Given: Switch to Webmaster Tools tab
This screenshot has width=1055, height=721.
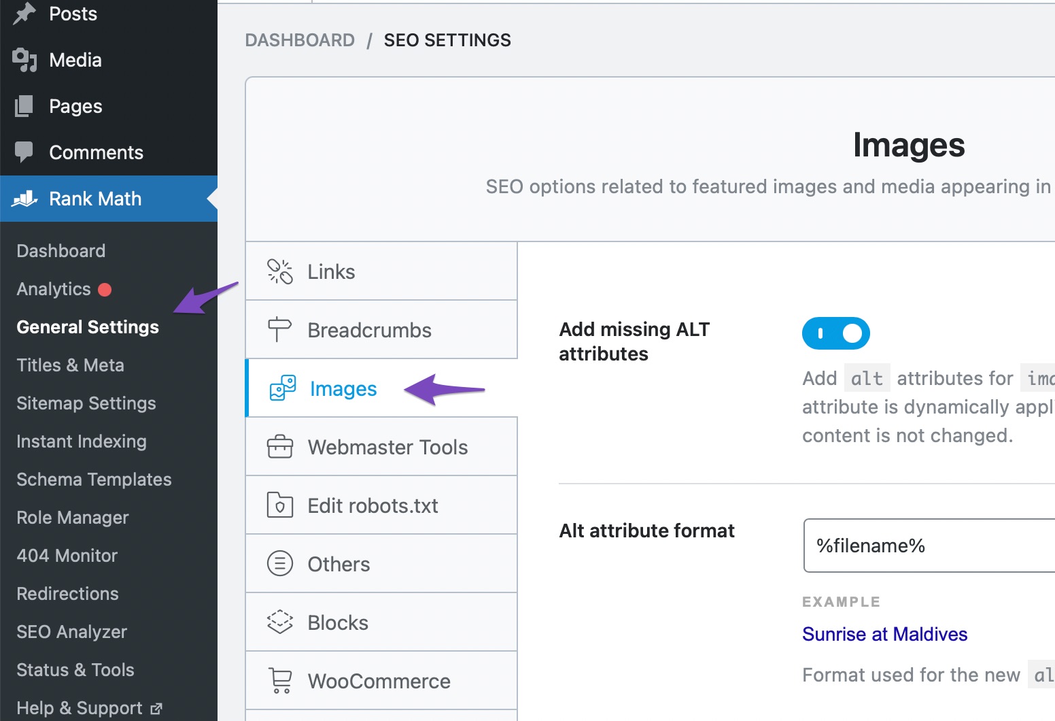Looking at the screenshot, I should pyautogui.click(x=381, y=447).
